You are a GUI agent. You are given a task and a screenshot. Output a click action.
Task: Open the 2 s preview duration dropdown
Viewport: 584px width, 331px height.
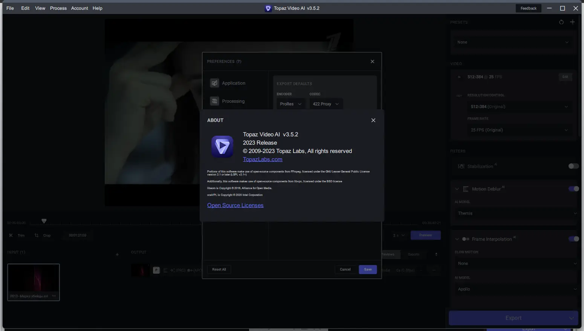[x=399, y=235]
